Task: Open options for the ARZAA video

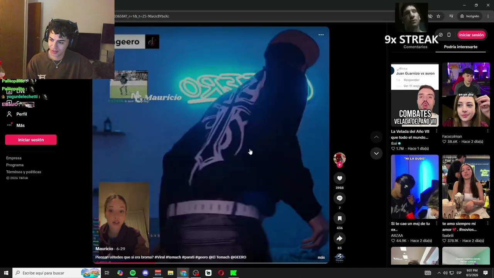Action: pyautogui.click(x=436, y=223)
